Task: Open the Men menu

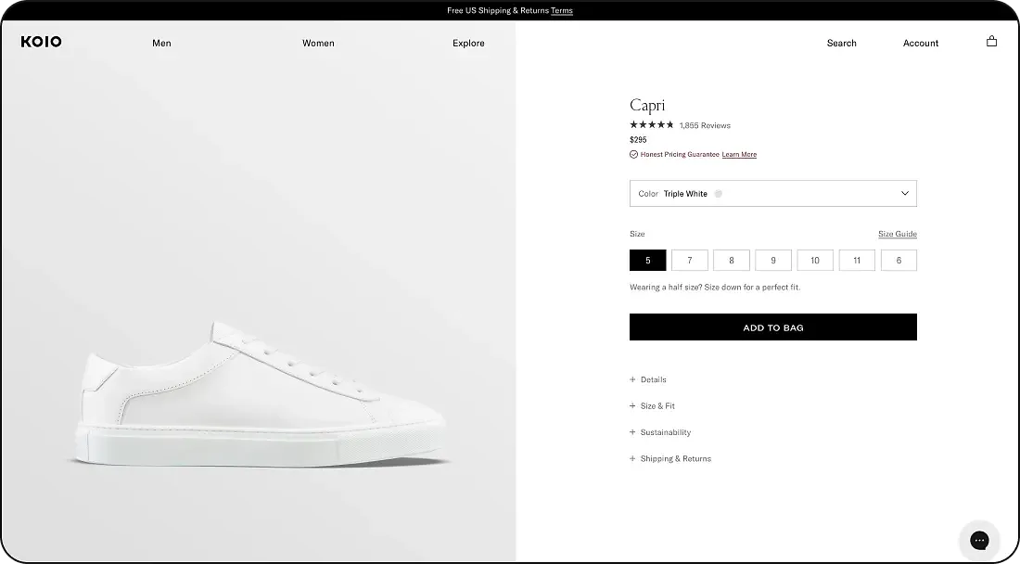Action: pos(161,43)
